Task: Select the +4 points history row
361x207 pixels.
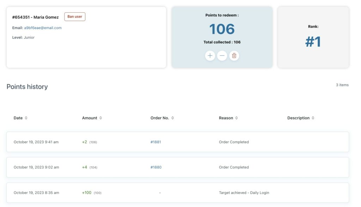Action: coord(178,168)
